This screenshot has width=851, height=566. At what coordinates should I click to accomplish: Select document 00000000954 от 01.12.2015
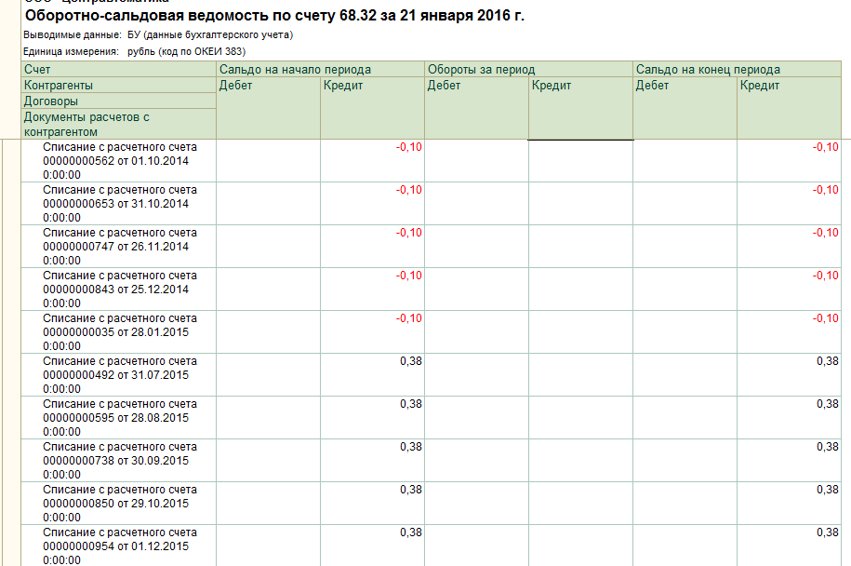point(120,546)
